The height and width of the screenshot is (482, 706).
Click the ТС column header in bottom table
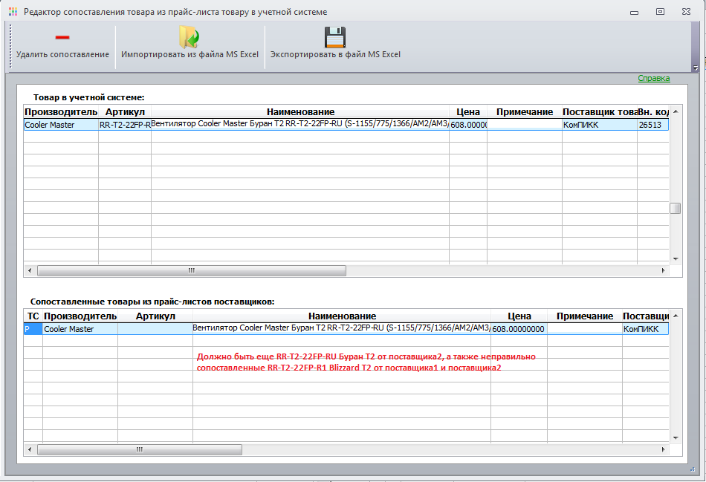[x=33, y=316]
